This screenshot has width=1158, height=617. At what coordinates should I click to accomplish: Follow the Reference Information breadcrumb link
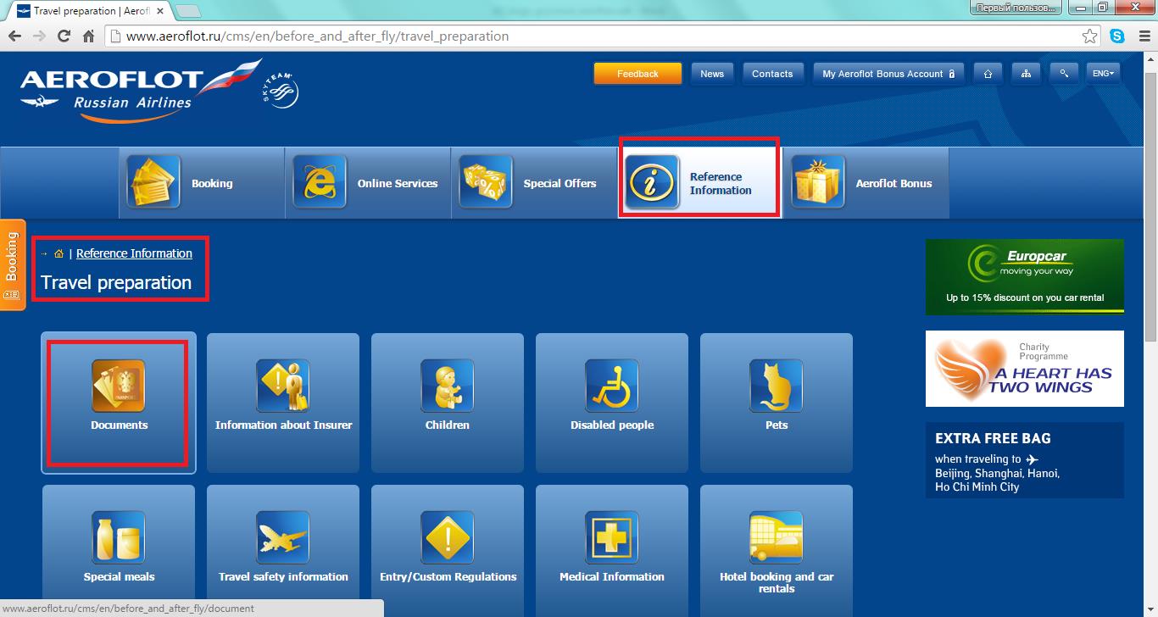(134, 253)
